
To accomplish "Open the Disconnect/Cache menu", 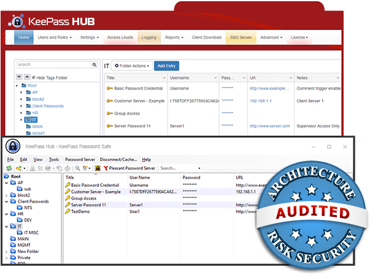I will pyautogui.click(x=118, y=159).
